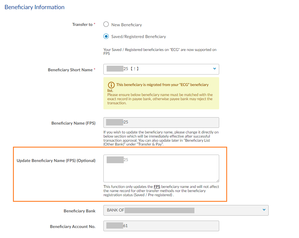Click the blue chevron in Short Name field
Image resolution: width=299 pixels, height=238 pixels.
click(x=214, y=69)
